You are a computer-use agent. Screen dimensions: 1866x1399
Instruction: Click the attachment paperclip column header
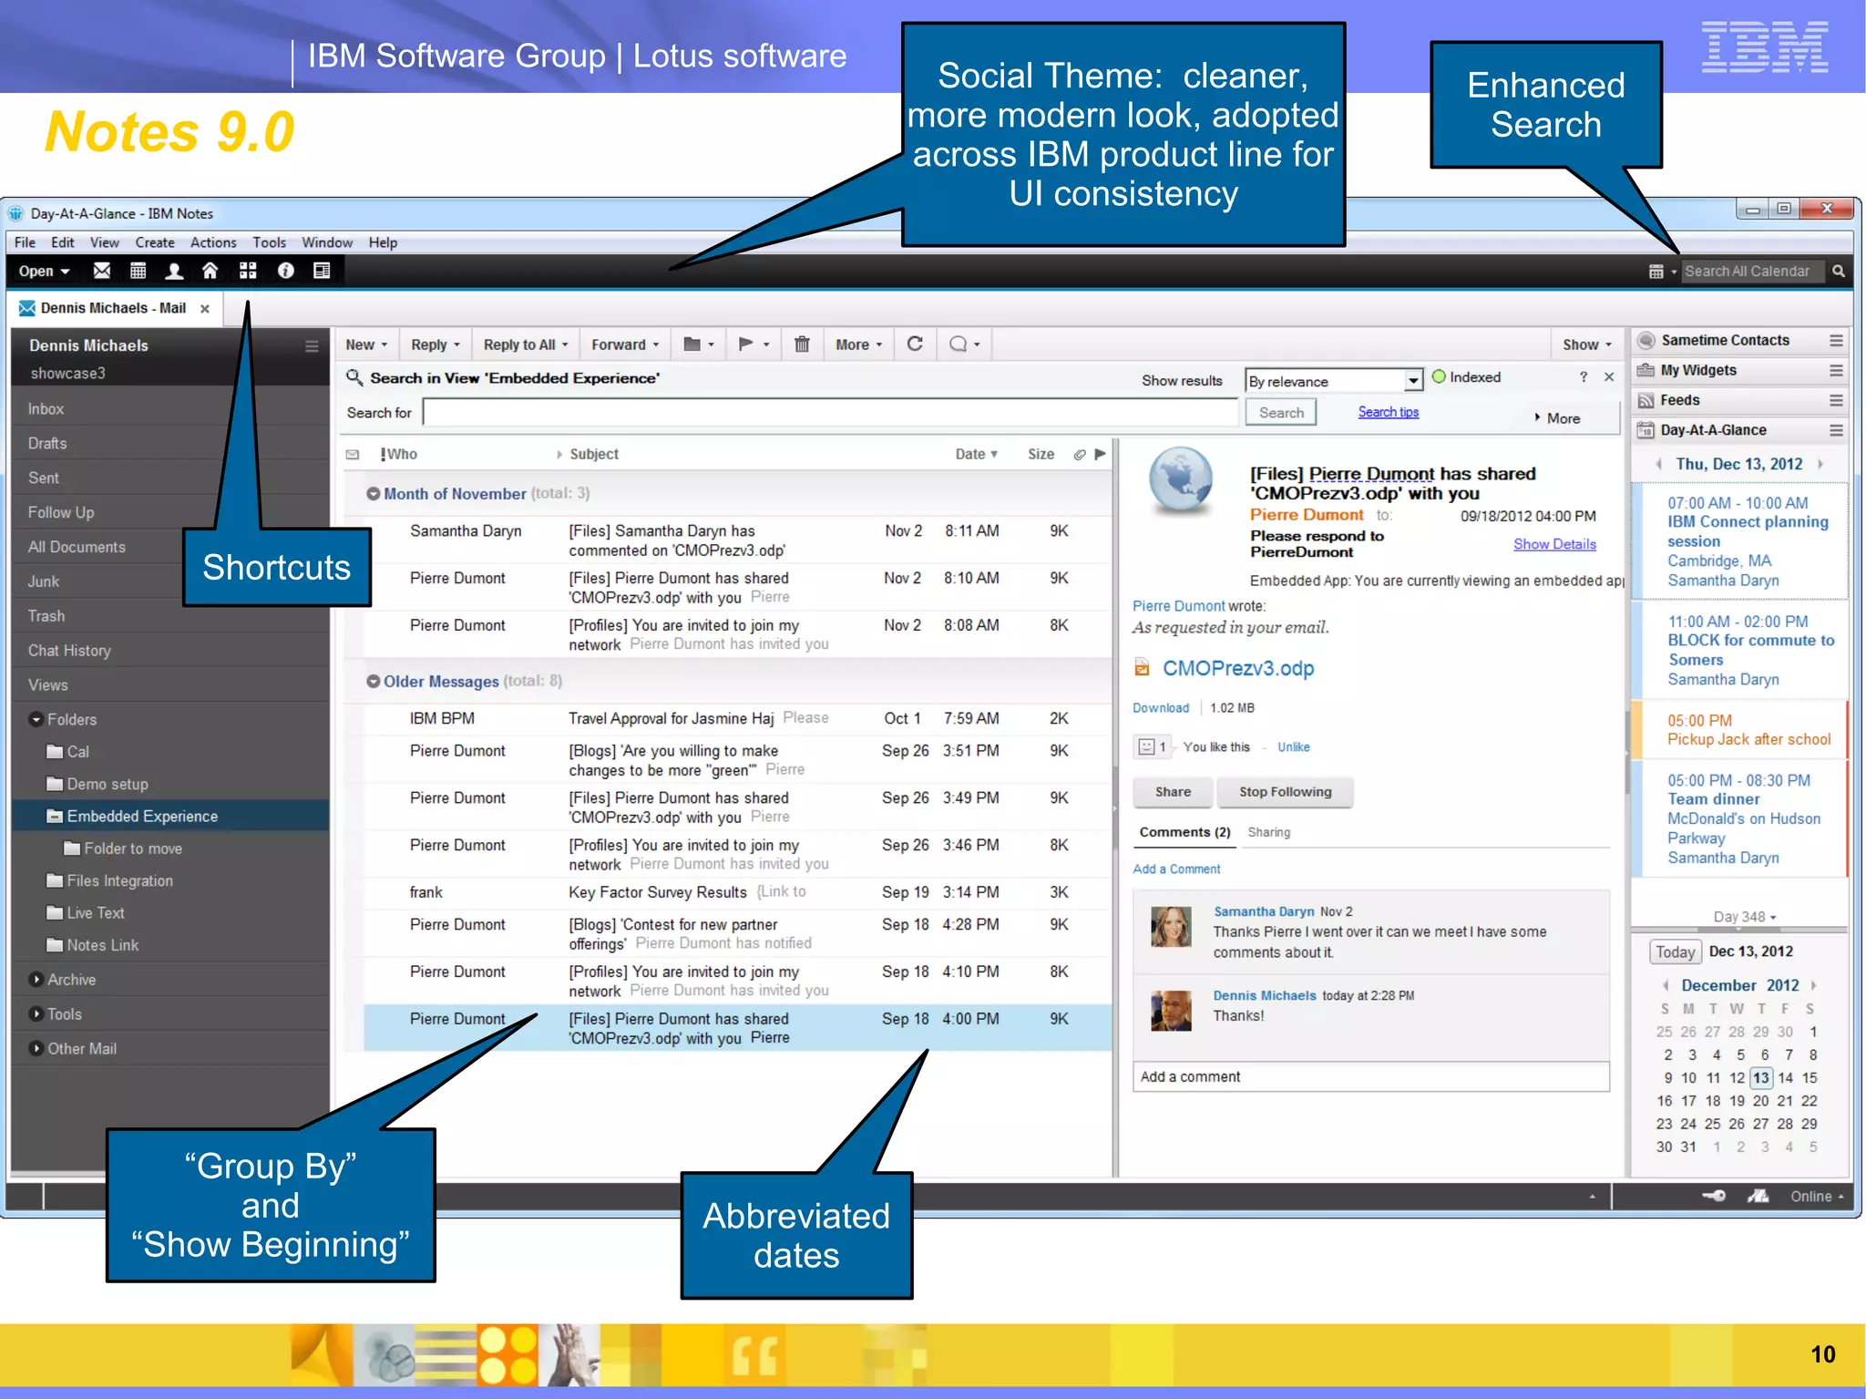tap(1080, 454)
